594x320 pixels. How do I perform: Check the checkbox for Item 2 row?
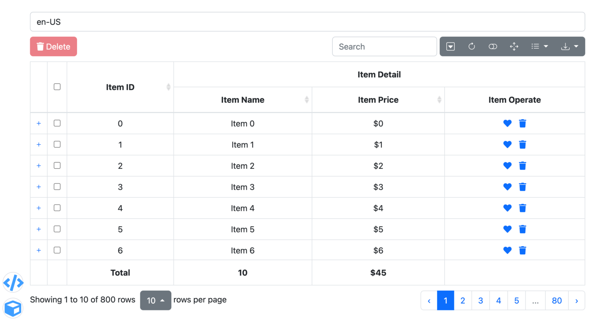[x=57, y=166]
